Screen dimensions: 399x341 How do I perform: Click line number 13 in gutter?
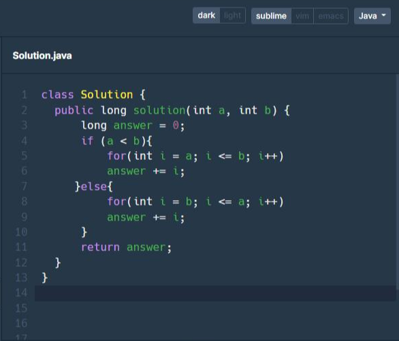pyautogui.click(x=21, y=278)
